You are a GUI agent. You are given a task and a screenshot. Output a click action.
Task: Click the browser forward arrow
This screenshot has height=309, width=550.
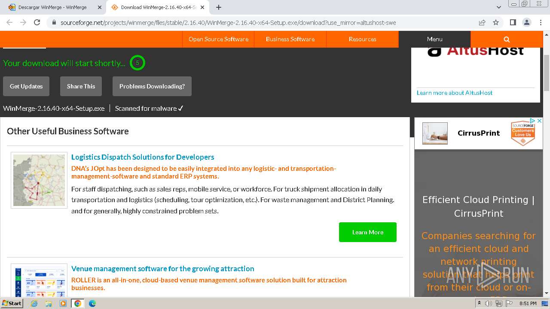coord(23,22)
